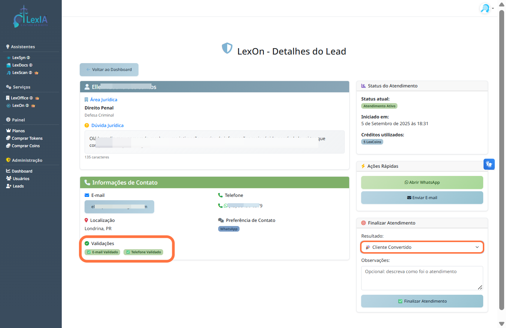The width and height of the screenshot is (506, 328).
Task: Open Comprar Tokens in the sidebar
Action: [x=27, y=138]
